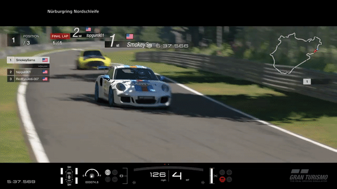The height and width of the screenshot is (189, 337).
Task: Click the flag in RedEyeJedi-007 leaderboard row
Action: [x=45, y=79]
